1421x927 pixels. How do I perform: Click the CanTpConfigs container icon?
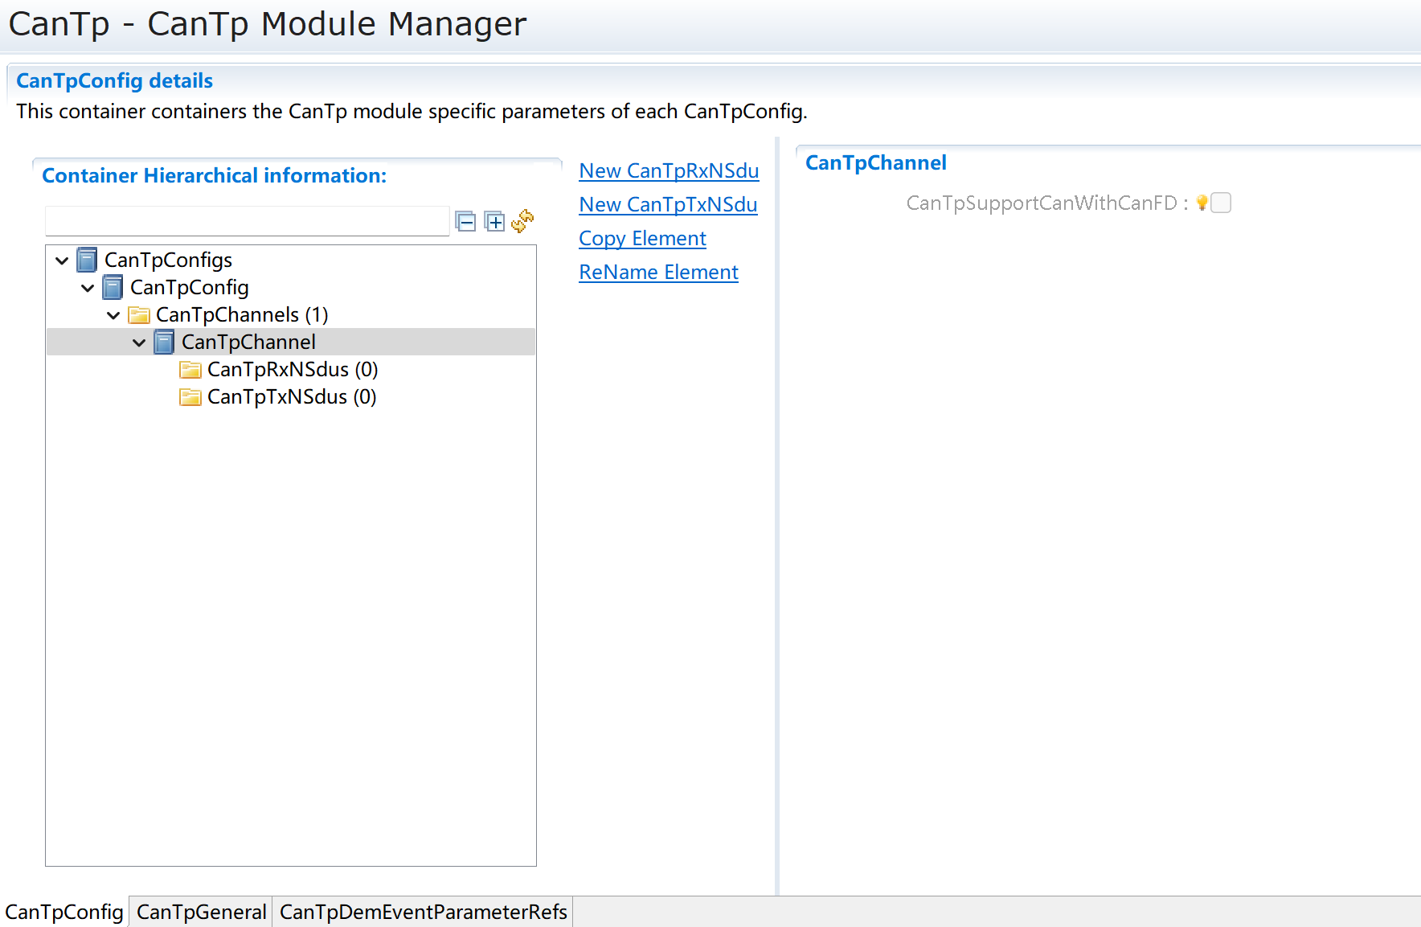coord(87,260)
